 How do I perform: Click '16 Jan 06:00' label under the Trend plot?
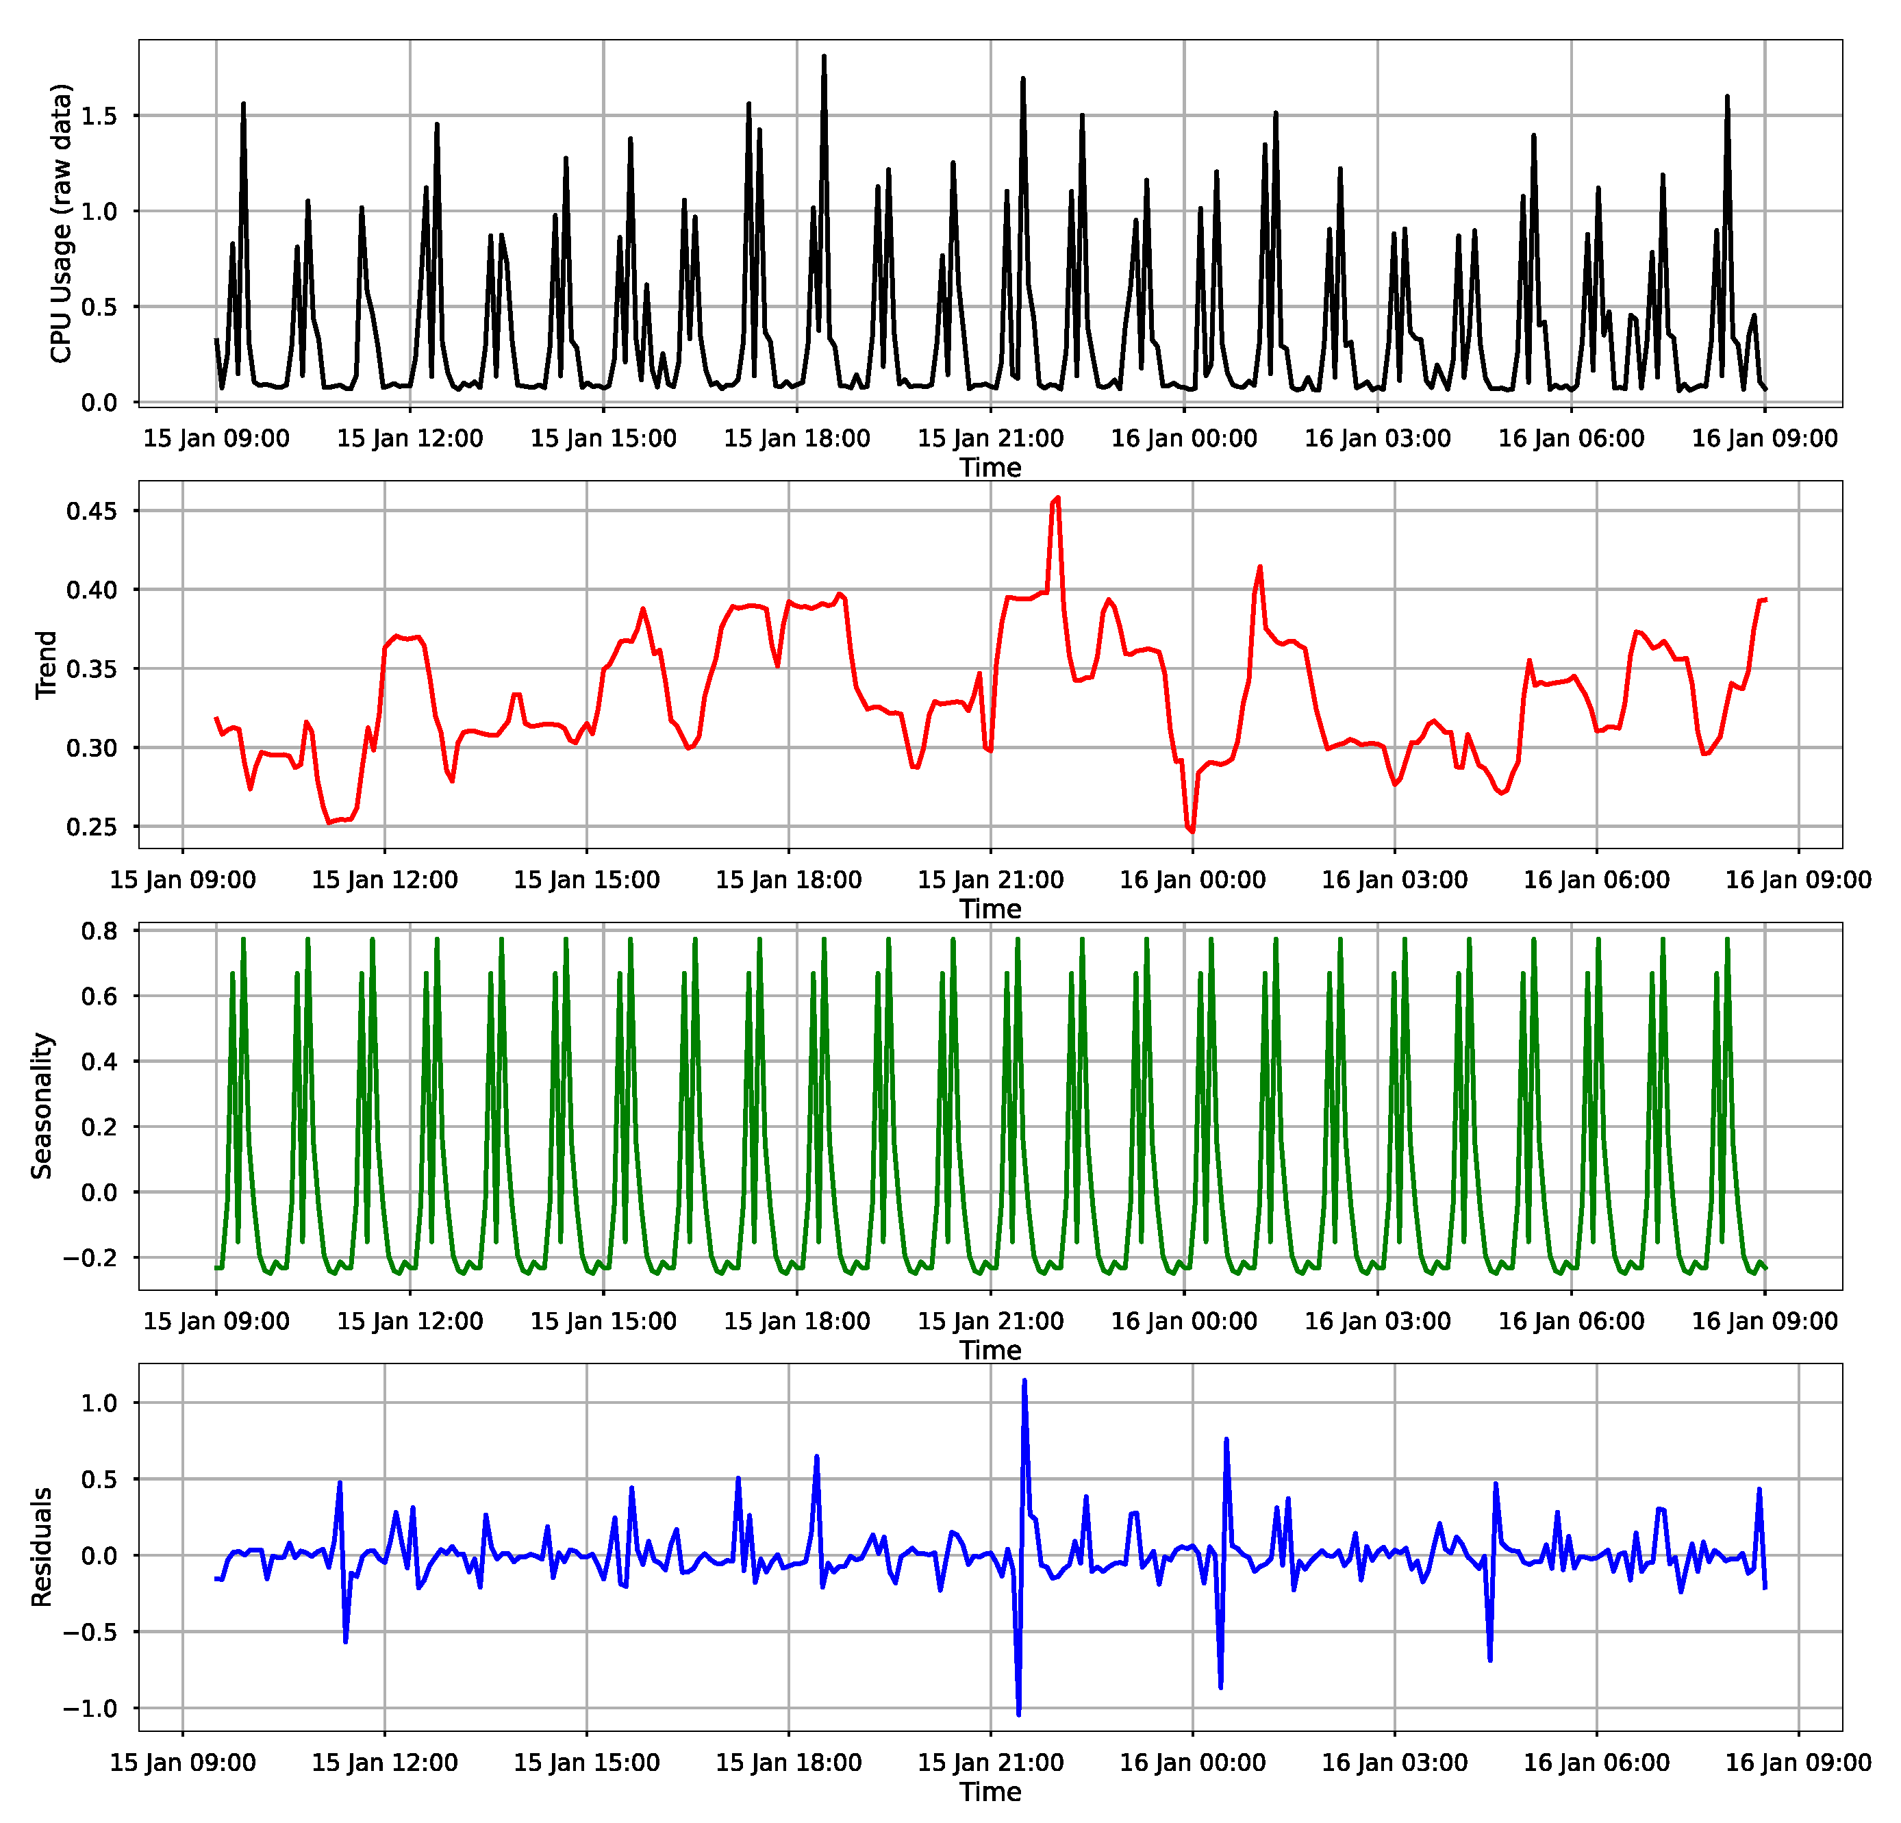coord(1596,879)
